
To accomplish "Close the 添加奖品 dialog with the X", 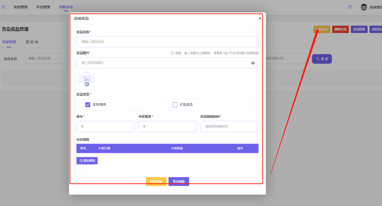I will tap(260, 18).
